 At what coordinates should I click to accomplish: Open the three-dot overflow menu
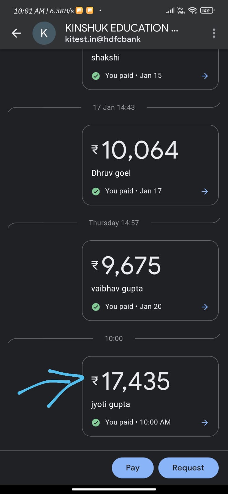point(214,33)
